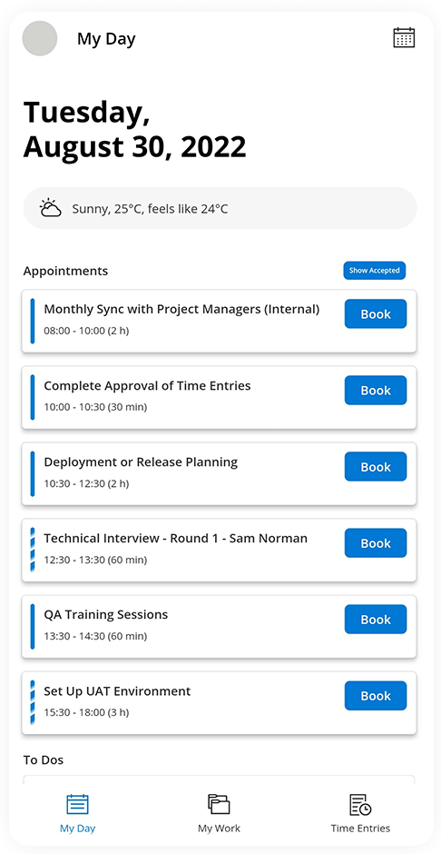Screen dimensions: 441x854
Task: Switch to the Time Entries tab label
Action: click(360, 829)
